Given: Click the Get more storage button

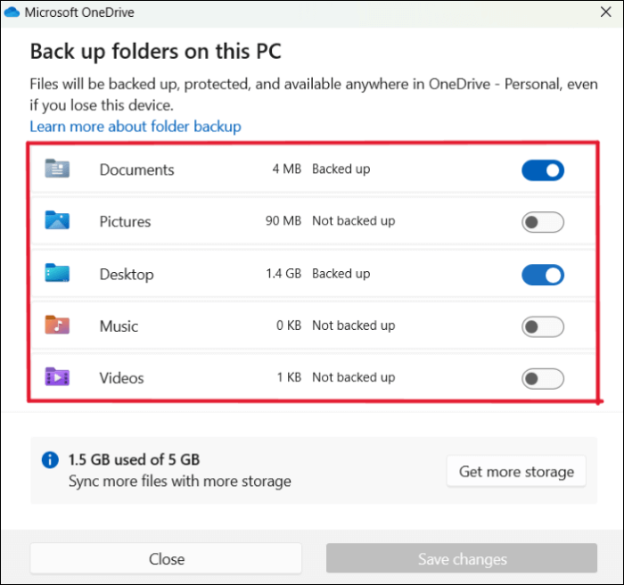Looking at the screenshot, I should pyautogui.click(x=516, y=472).
